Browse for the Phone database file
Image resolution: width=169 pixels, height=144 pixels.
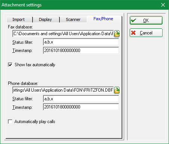[117, 90]
